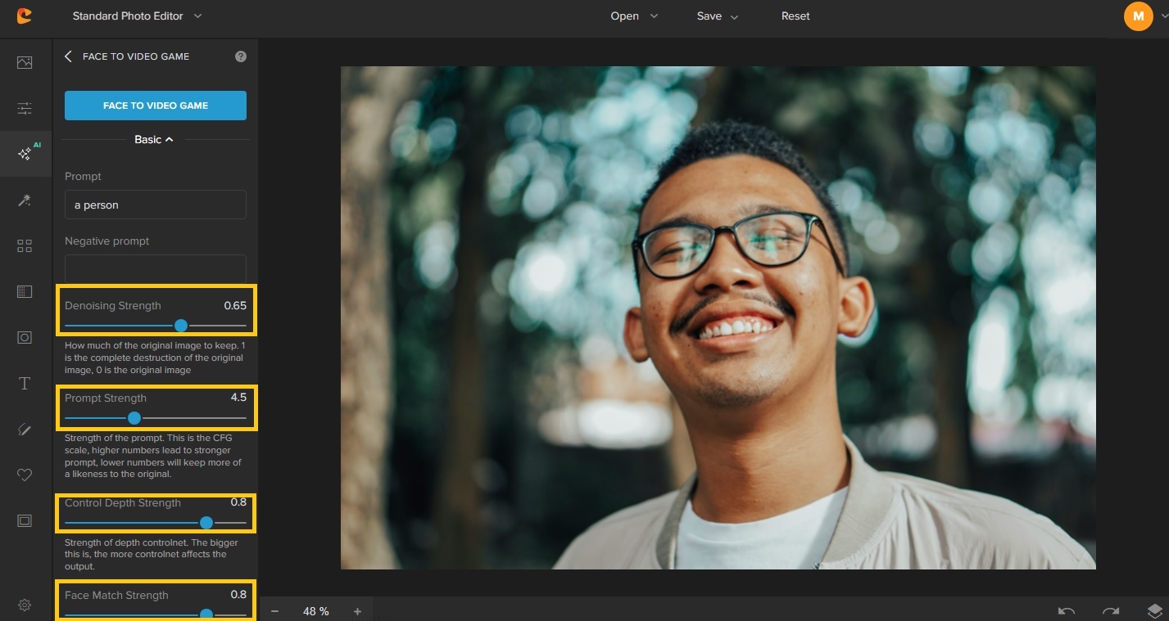Screen dimensions: 1169x621
Task: Open the image manager icon in sidebar
Action: [25, 62]
